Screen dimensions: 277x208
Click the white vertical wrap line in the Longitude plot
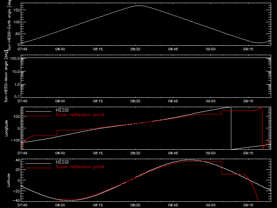231,128
